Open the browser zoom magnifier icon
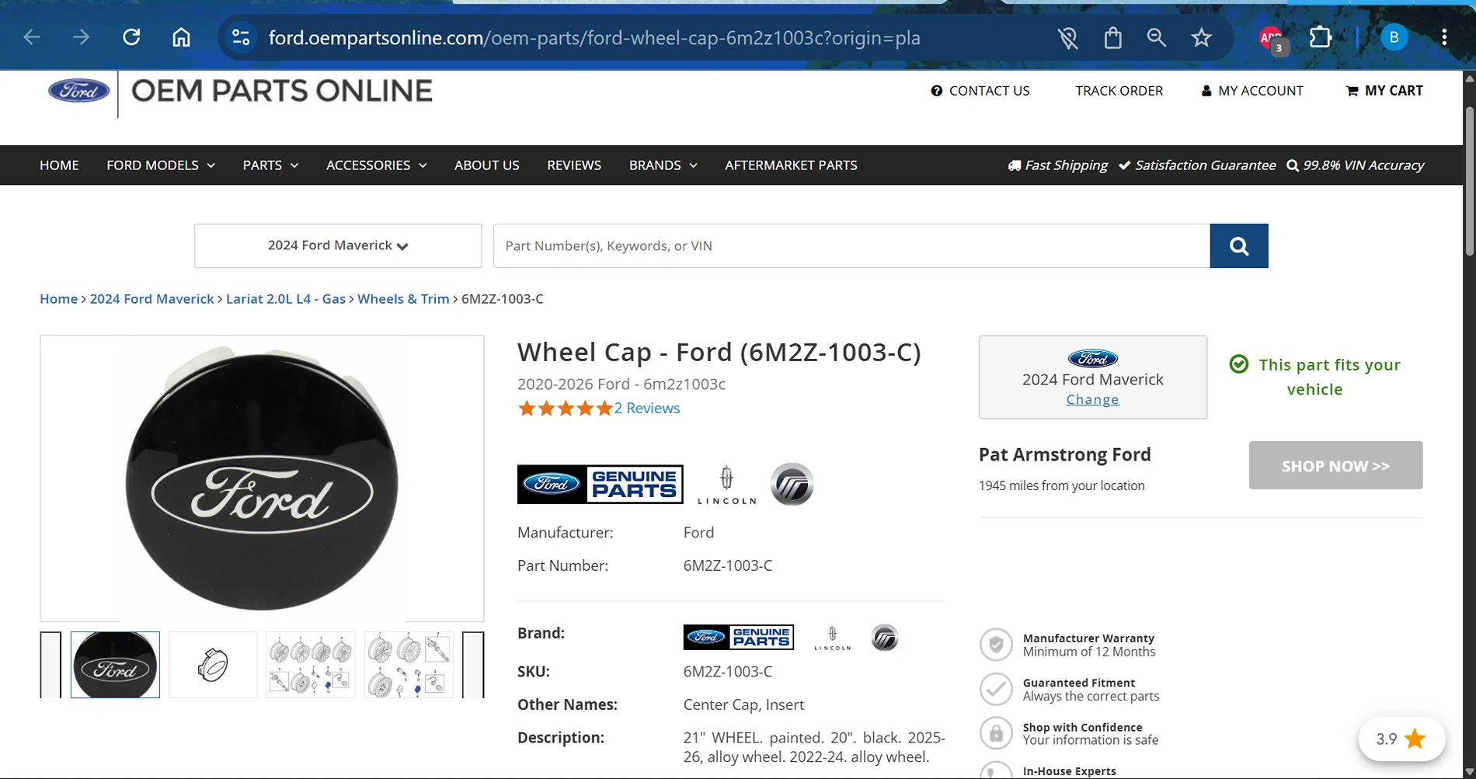1476x779 pixels. 1156,37
